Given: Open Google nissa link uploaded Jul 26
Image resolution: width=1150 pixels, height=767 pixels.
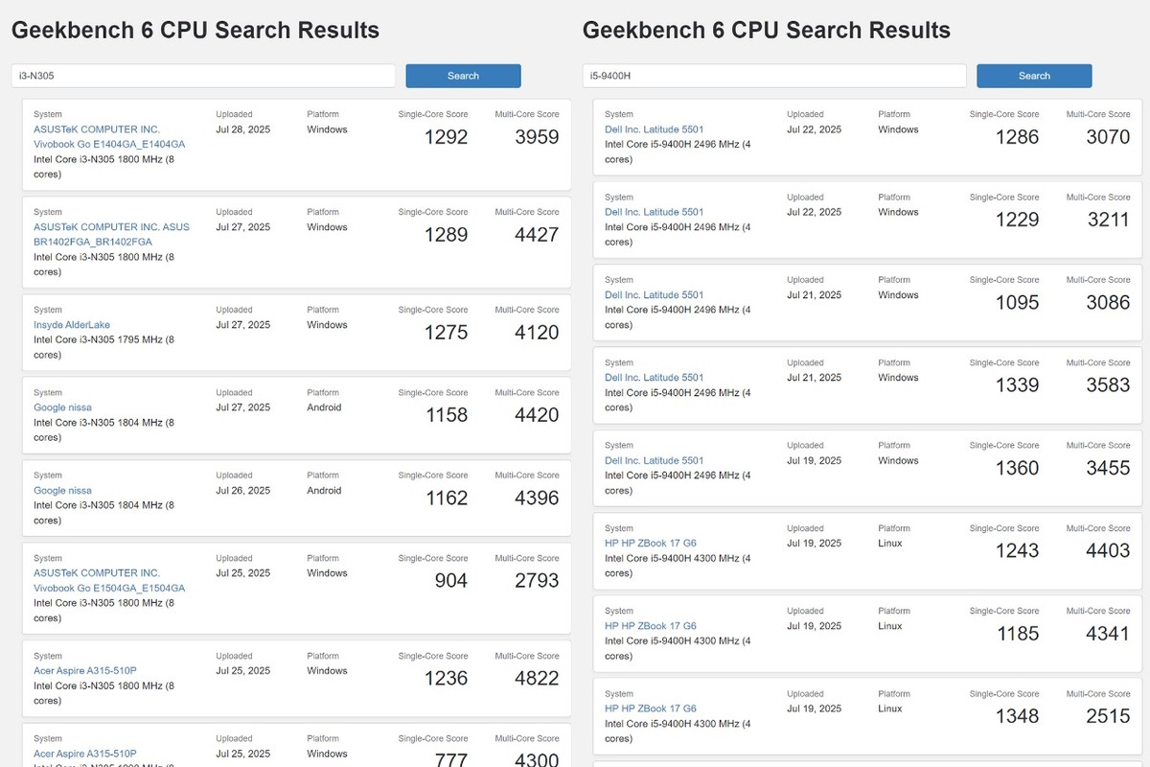Looking at the screenshot, I should tap(63, 490).
